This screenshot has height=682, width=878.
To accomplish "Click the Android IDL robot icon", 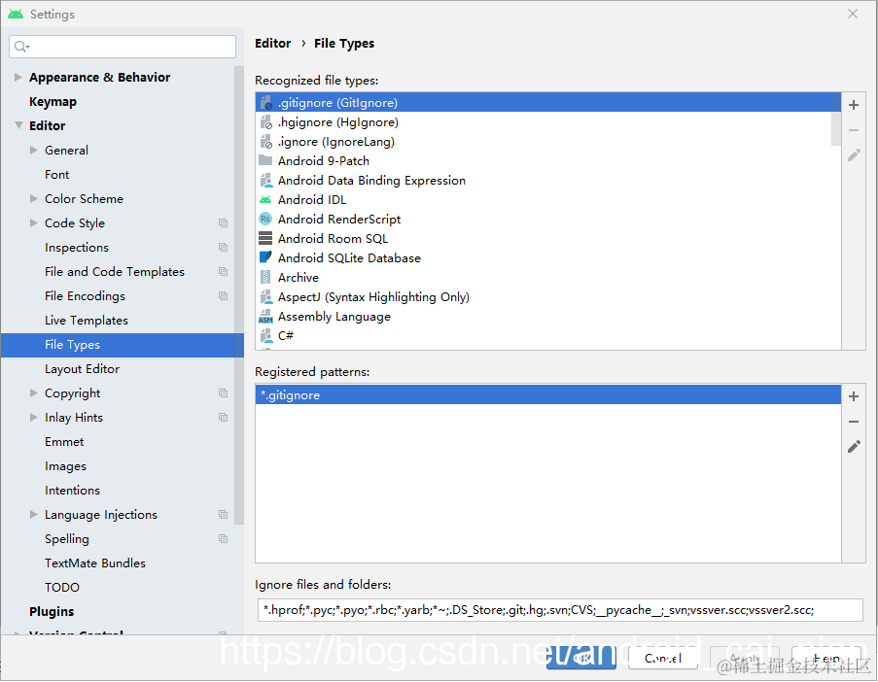I will 265,200.
